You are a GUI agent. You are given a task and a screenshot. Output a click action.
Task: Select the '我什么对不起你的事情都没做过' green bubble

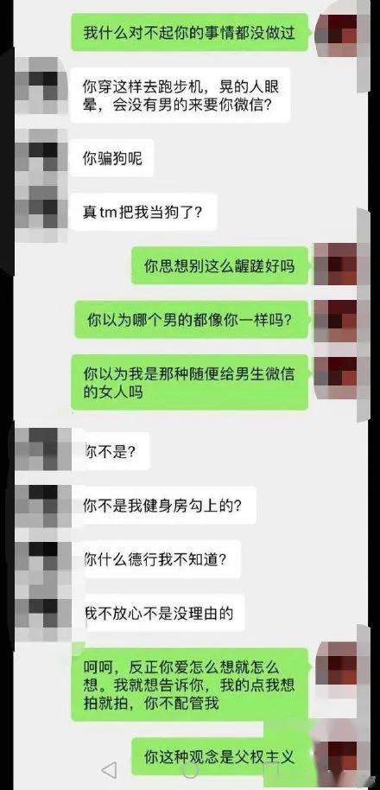[x=189, y=32]
